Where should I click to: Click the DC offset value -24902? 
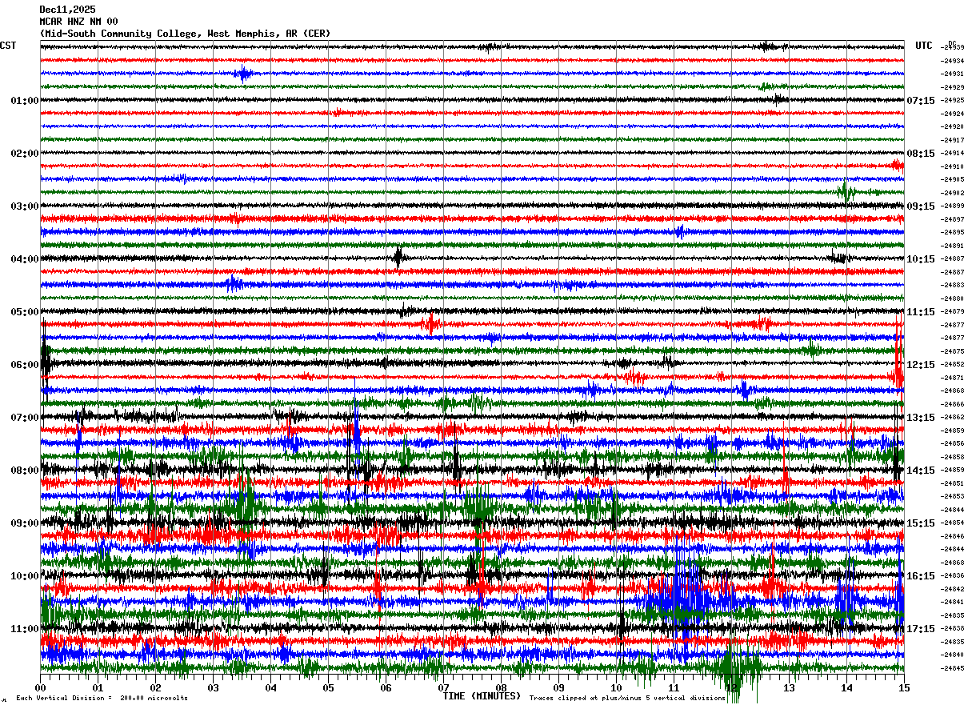click(x=953, y=193)
